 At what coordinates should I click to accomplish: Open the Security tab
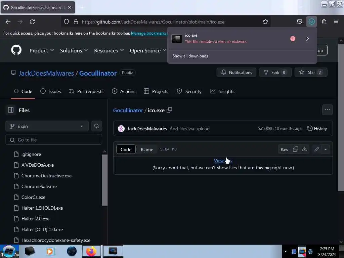point(189,91)
